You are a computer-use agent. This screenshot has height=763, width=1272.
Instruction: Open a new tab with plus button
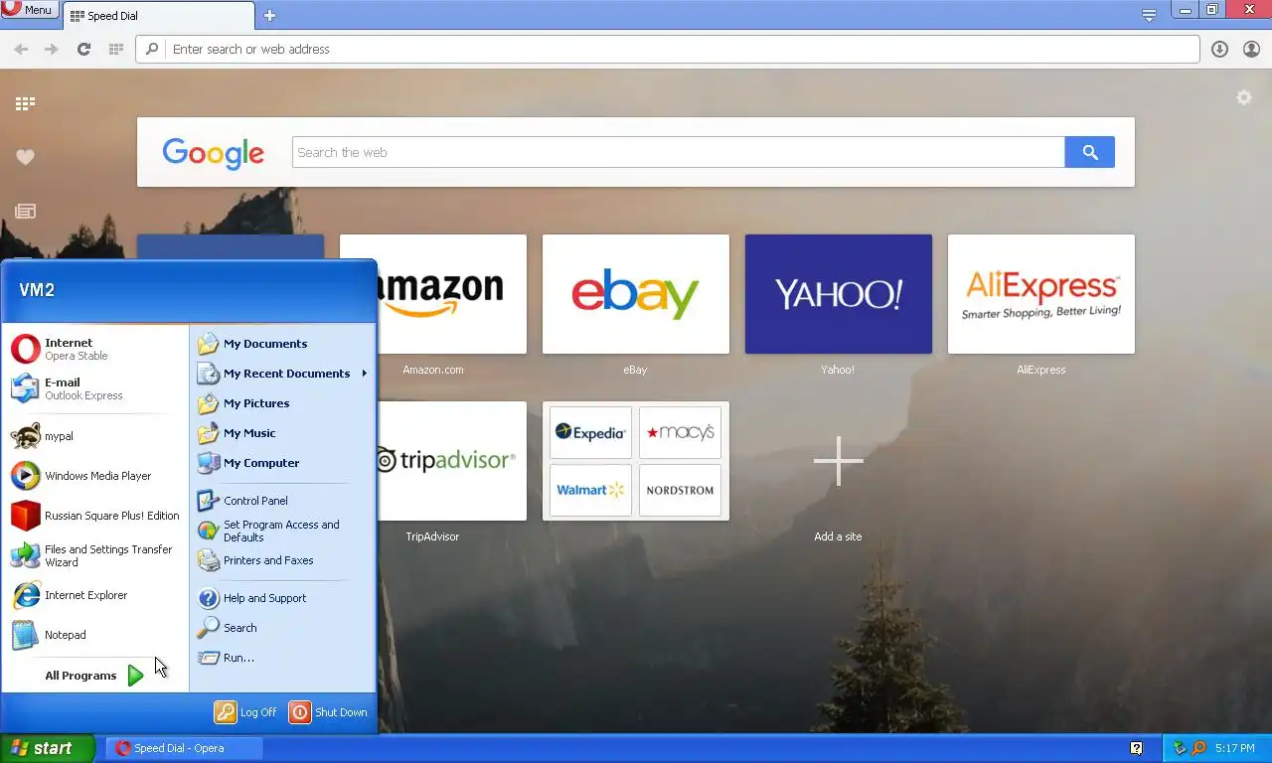click(x=269, y=16)
